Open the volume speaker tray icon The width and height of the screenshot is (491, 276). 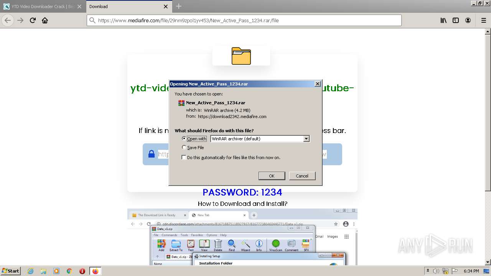tap(437, 271)
